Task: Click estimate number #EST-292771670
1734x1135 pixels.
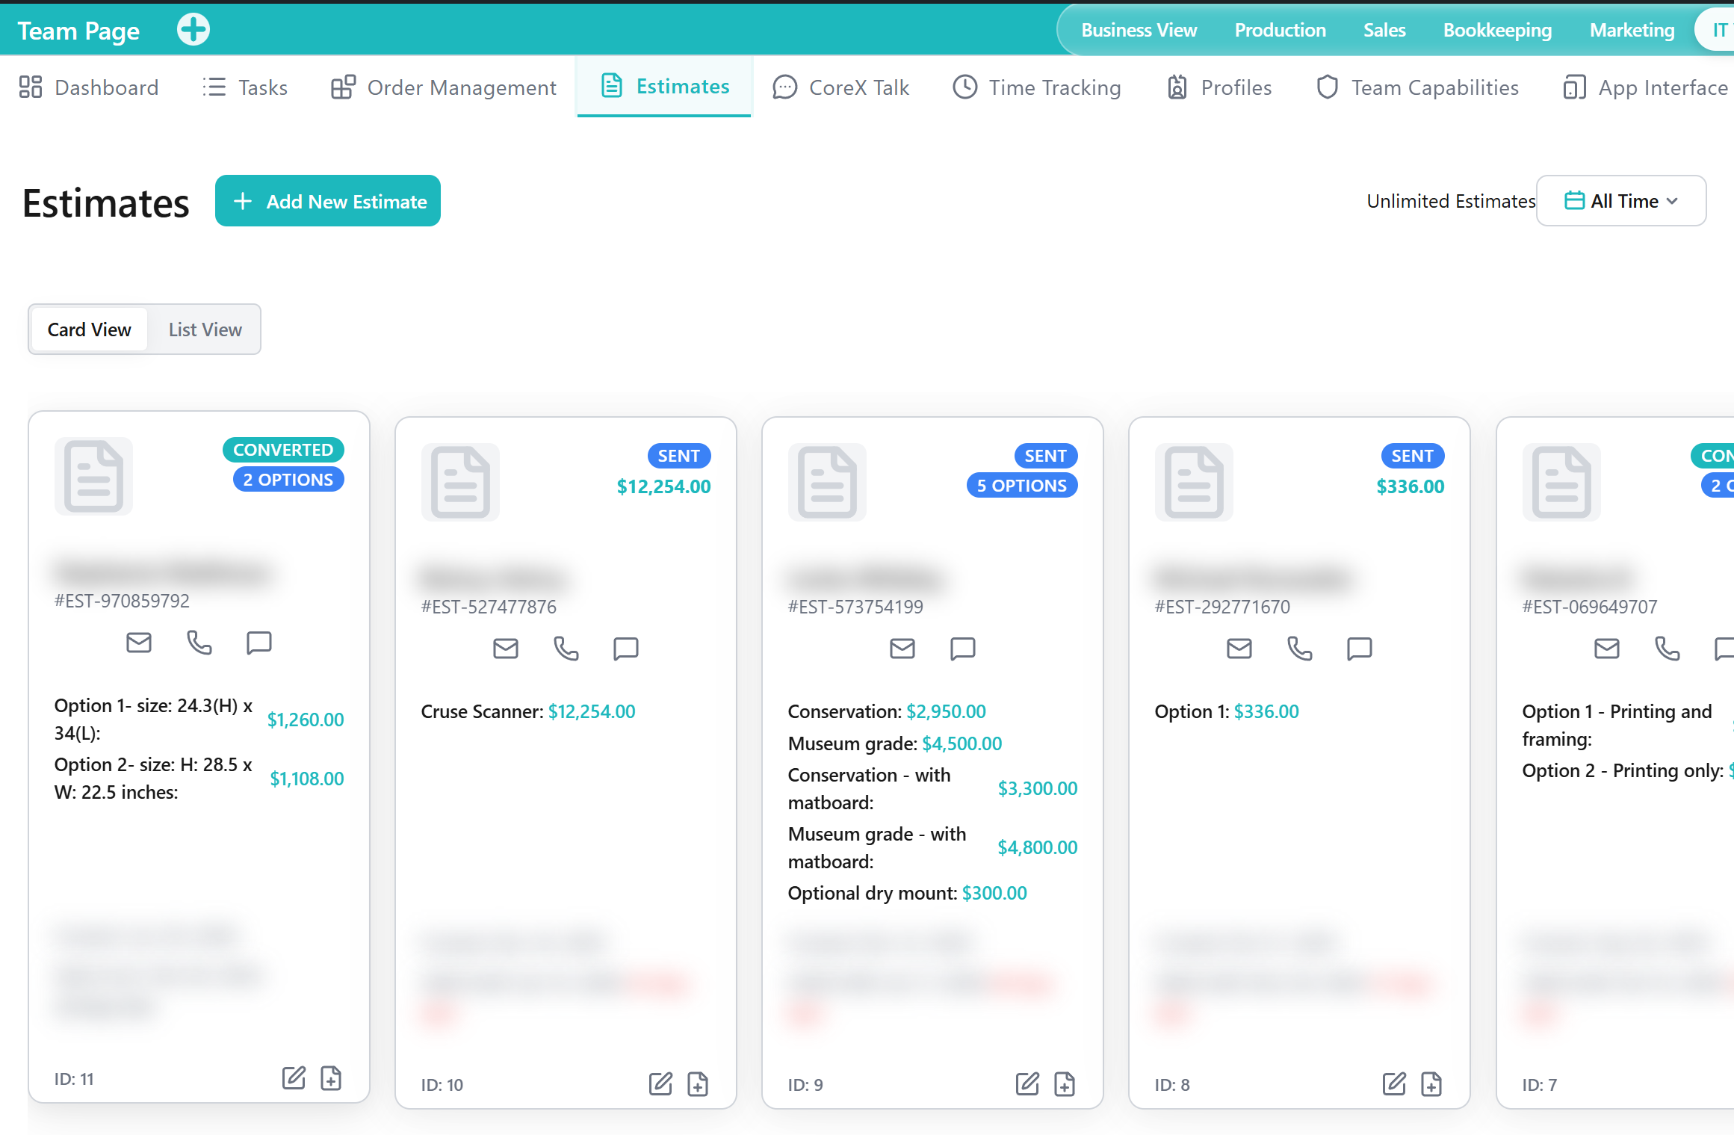Action: (1222, 607)
